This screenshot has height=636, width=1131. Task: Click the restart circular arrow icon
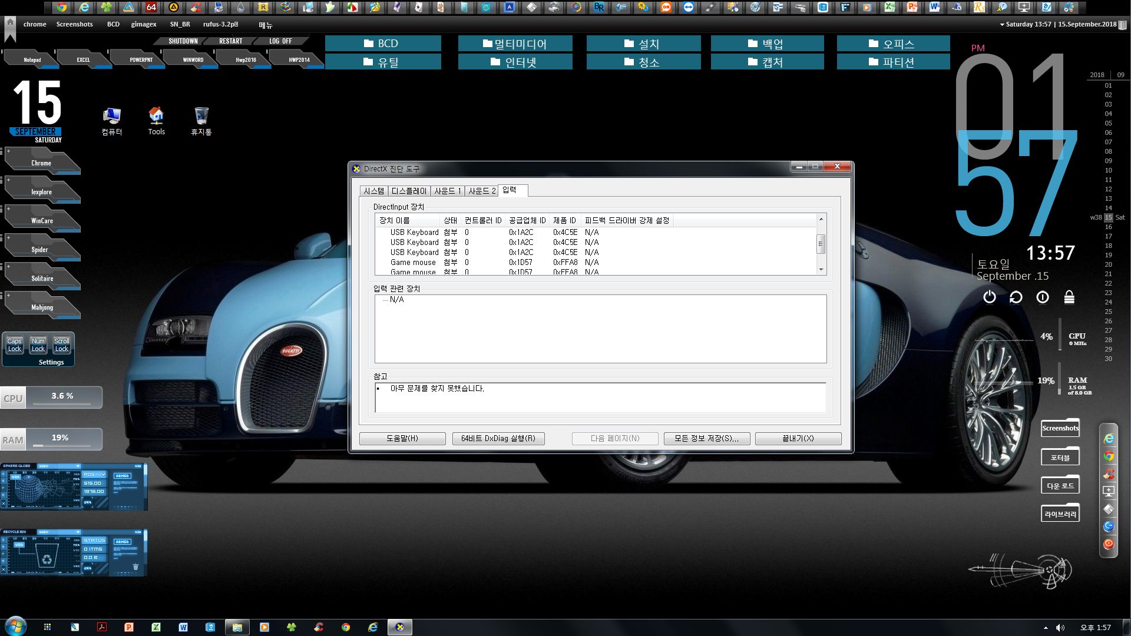tap(1016, 297)
